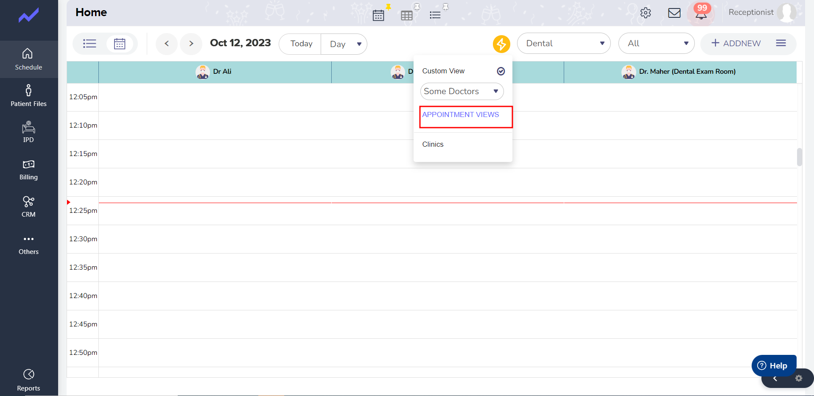814x396 pixels.
Task: Toggle the Custom View check mark
Action: click(x=501, y=71)
